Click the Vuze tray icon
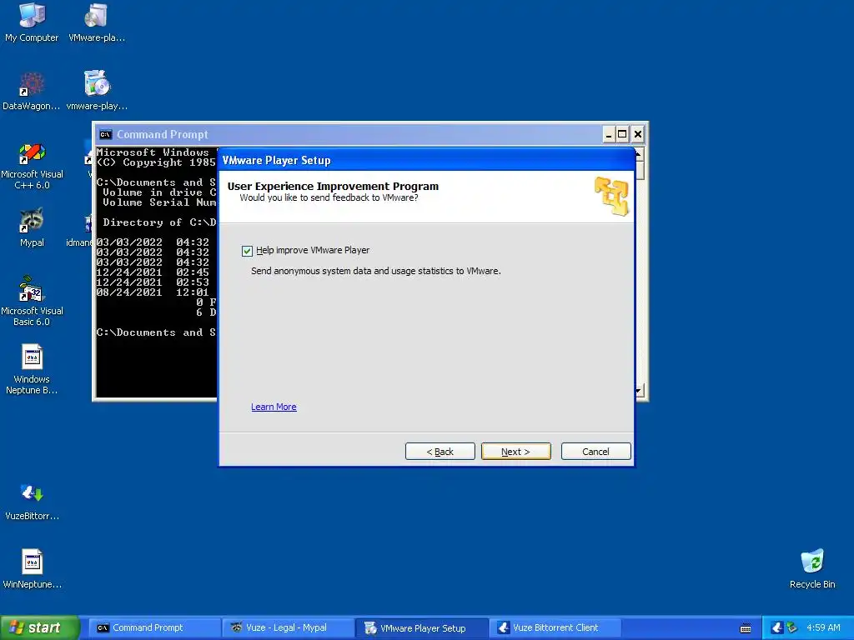The width and height of the screenshot is (854, 640). tap(776, 627)
